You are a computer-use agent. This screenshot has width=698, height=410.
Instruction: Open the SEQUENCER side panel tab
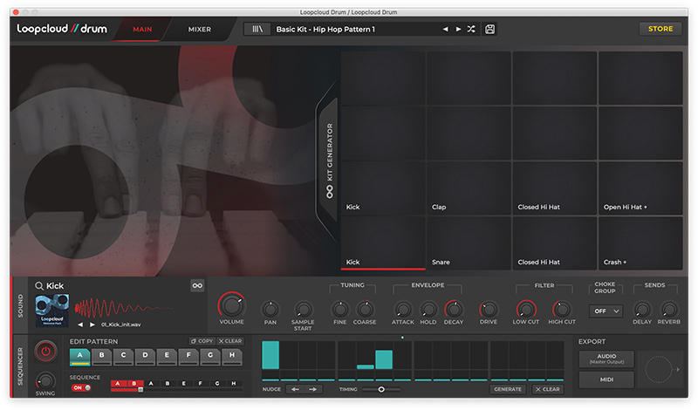20,366
